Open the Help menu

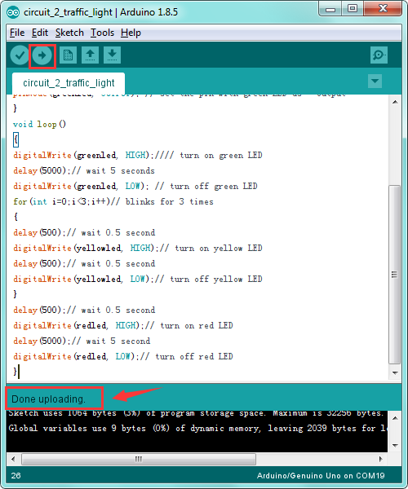(131, 33)
